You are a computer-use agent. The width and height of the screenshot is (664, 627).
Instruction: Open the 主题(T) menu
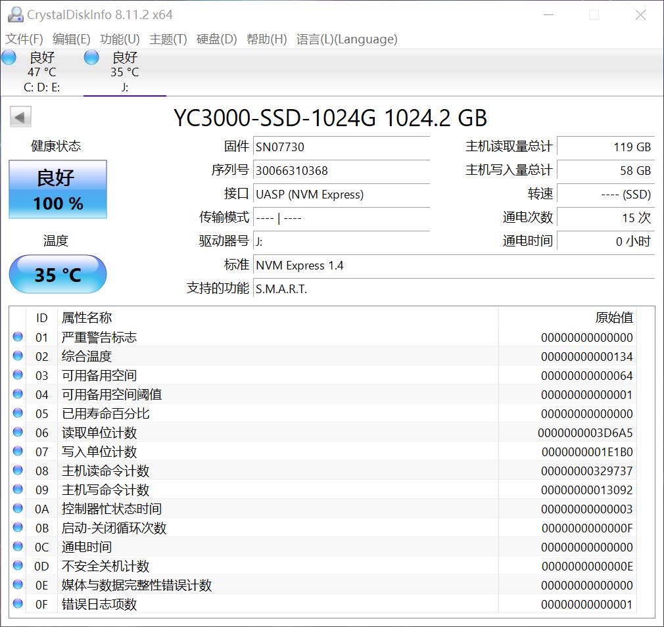click(168, 39)
